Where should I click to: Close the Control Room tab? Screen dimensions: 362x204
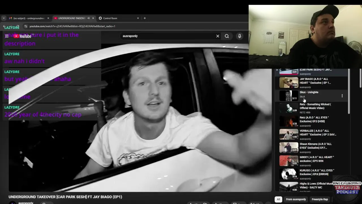coord(138,18)
